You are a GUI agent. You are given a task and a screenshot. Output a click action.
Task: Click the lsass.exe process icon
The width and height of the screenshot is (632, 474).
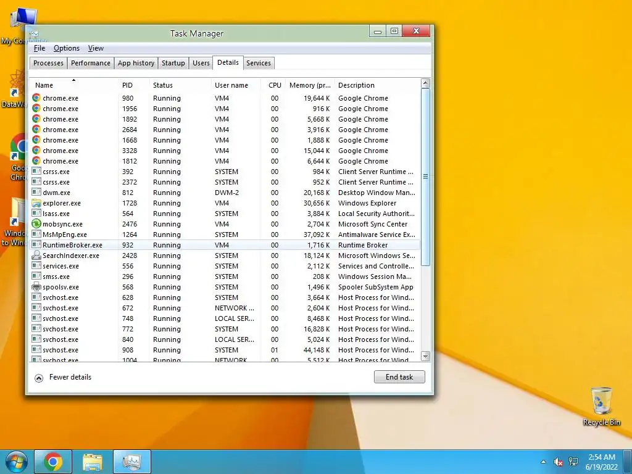pos(36,213)
